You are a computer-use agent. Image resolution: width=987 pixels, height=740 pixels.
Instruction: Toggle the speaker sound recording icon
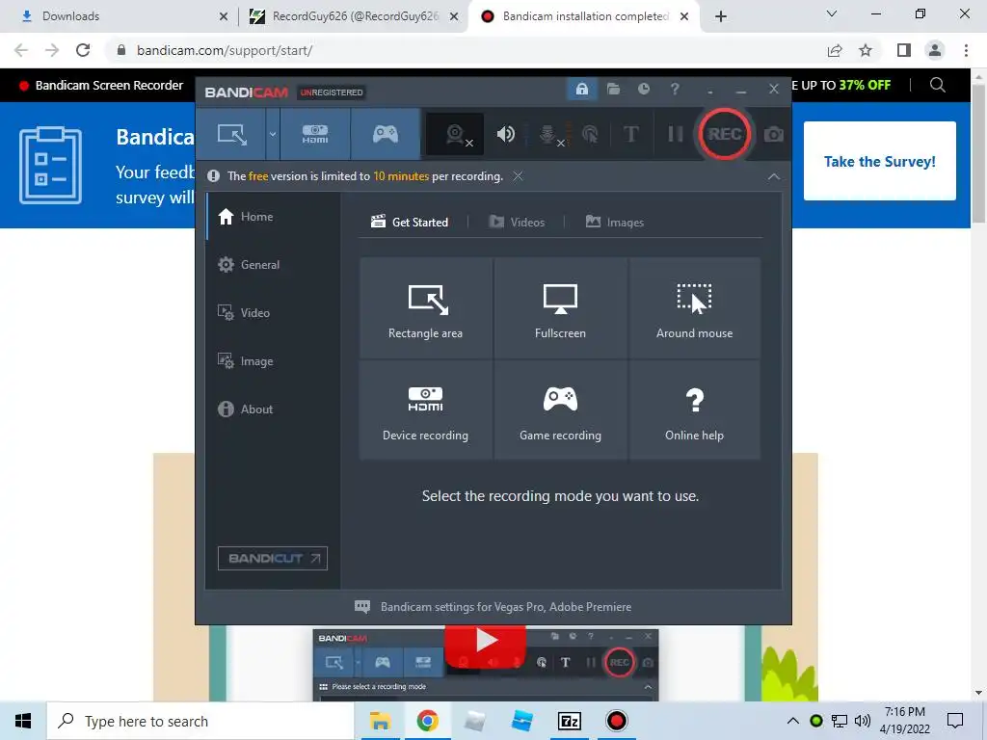[x=505, y=134]
